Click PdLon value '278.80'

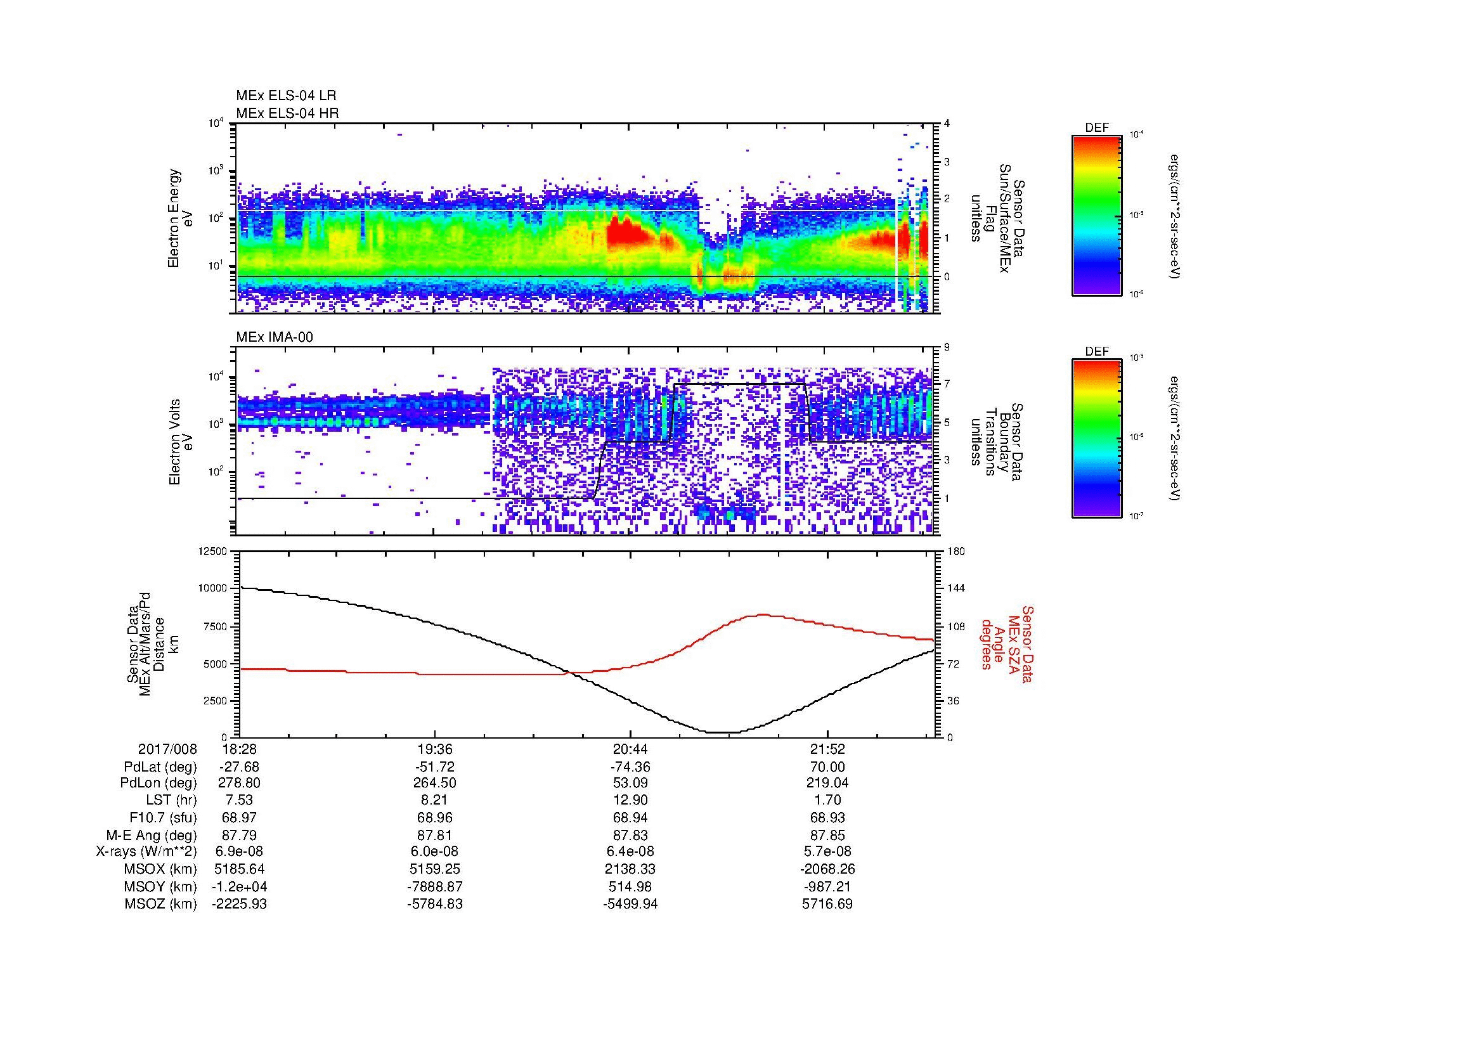coord(240,783)
